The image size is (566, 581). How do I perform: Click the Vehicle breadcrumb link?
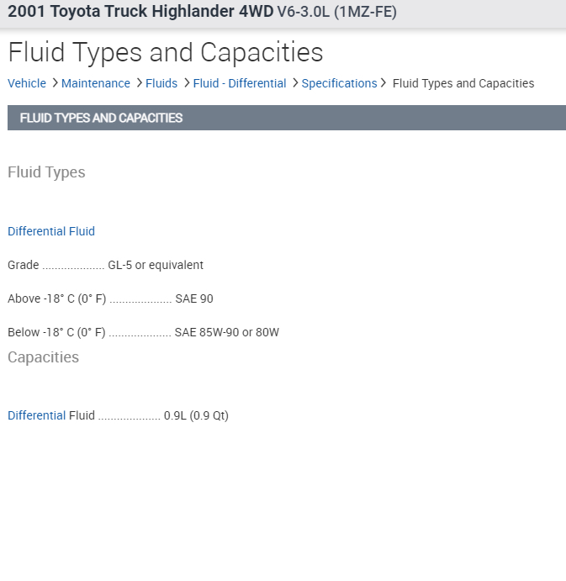[27, 83]
